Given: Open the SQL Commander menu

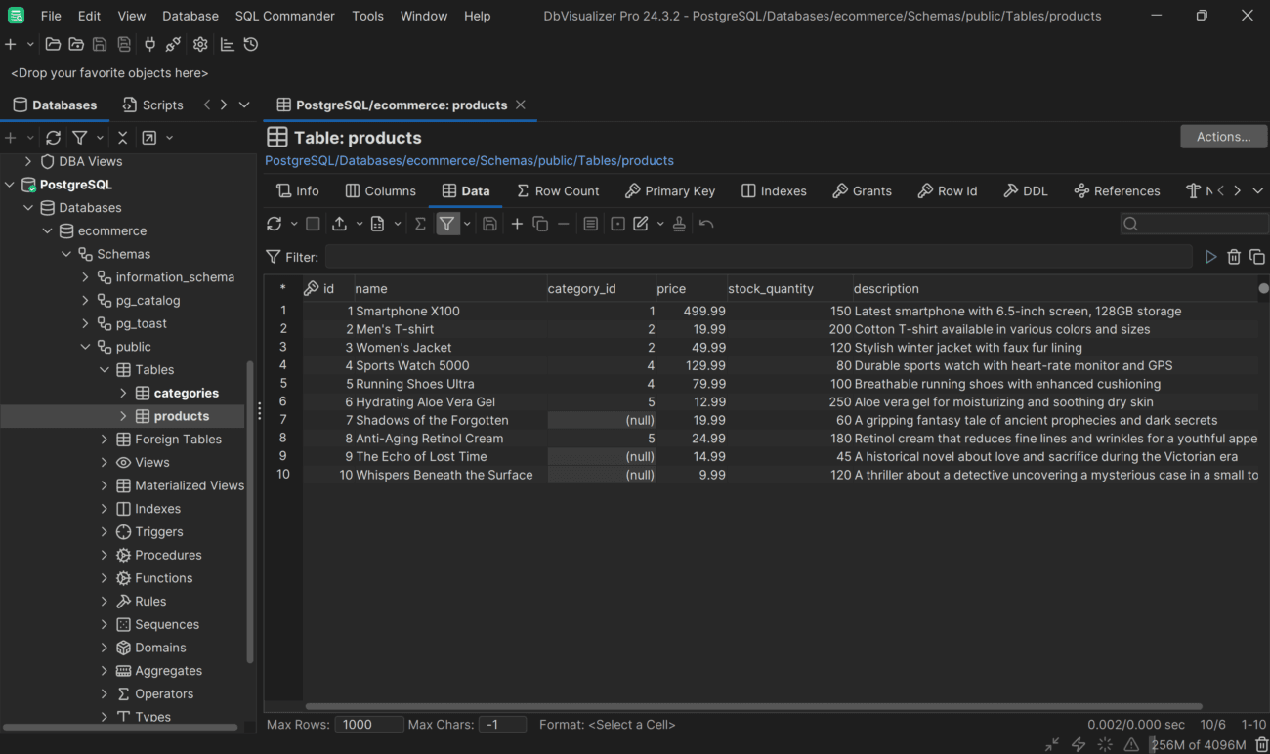Looking at the screenshot, I should click(285, 16).
